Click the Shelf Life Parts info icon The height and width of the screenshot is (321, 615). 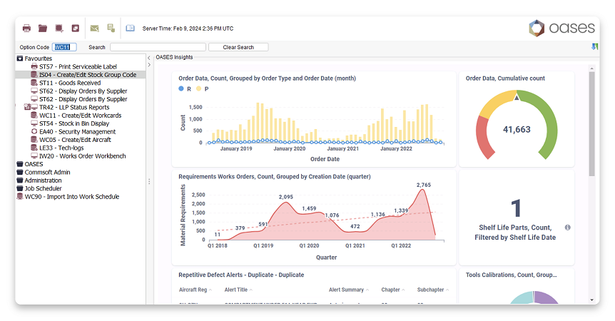[x=567, y=228]
